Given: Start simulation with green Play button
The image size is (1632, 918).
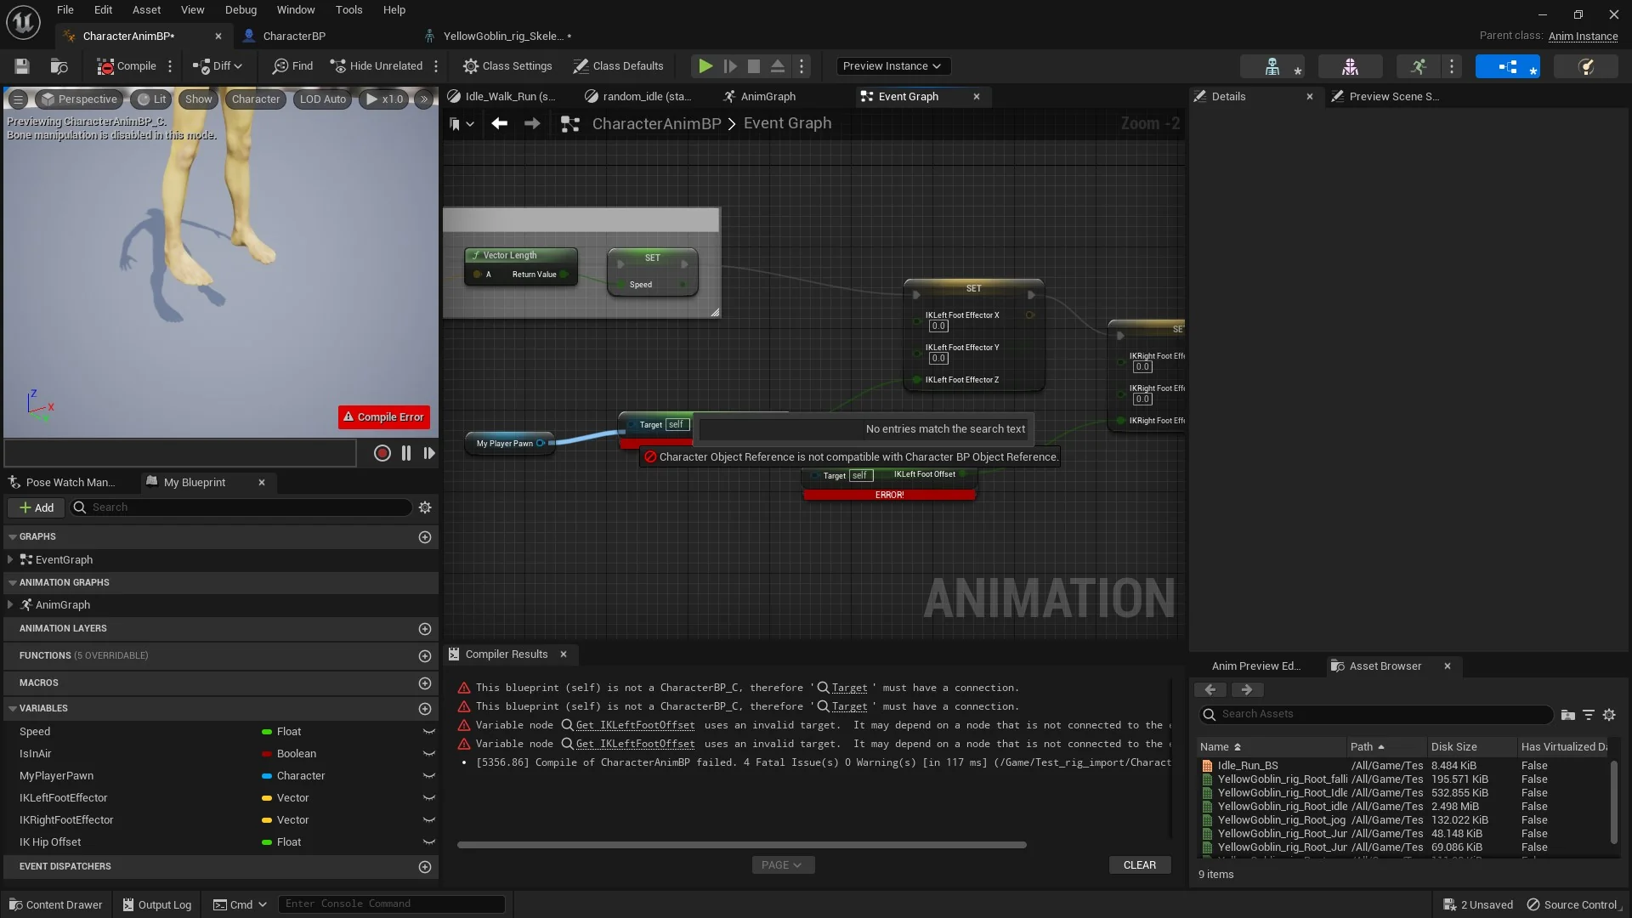Looking at the screenshot, I should [705, 66].
